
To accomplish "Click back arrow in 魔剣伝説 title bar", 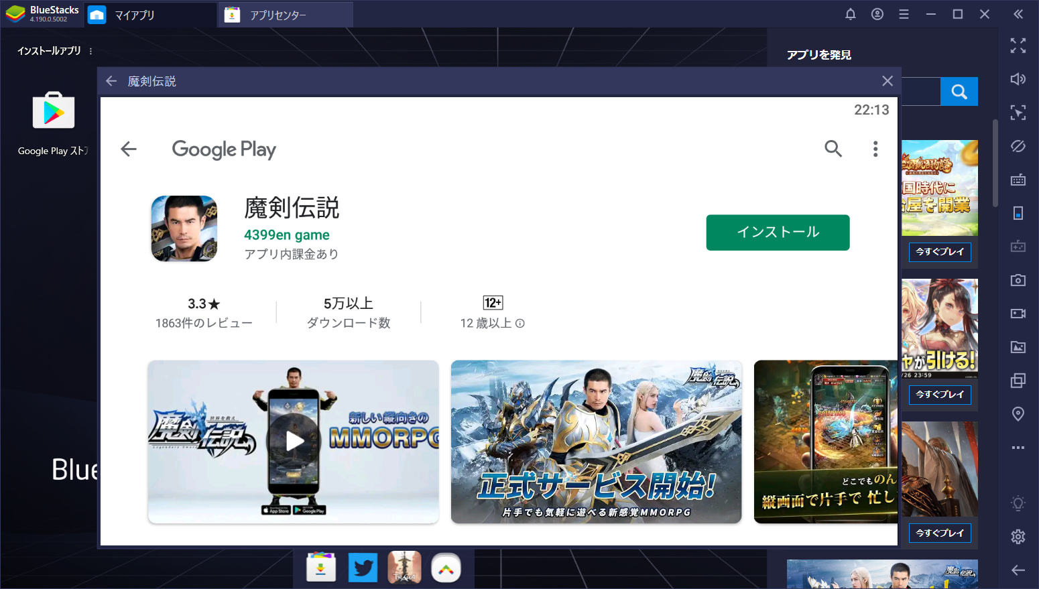I will (x=111, y=81).
